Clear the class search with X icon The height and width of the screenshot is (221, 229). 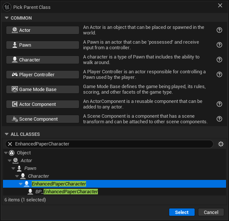pyautogui.click(x=10, y=144)
